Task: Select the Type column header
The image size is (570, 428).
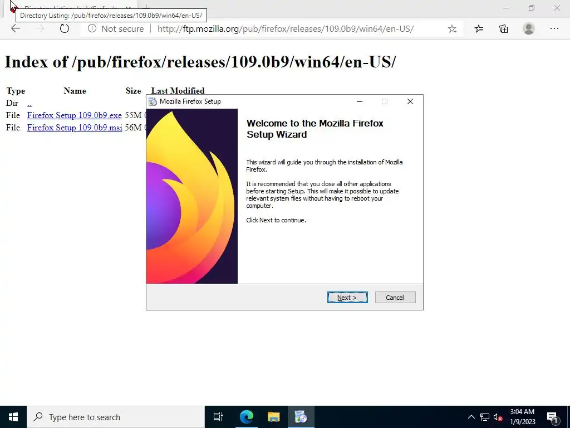Action: pos(16,91)
